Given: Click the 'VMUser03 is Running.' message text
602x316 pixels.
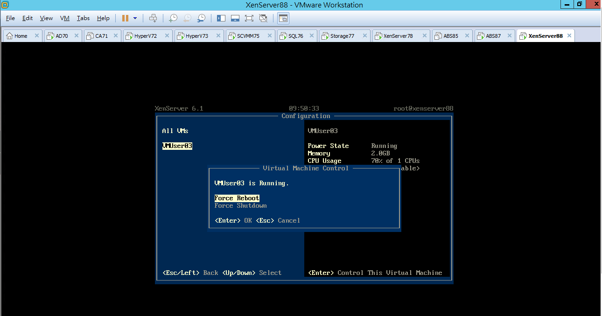Looking at the screenshot, I should click(x=252, y=183).
